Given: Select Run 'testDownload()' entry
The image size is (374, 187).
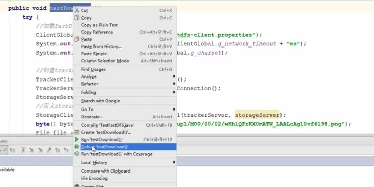Looking at the screenshot, I should (x=125, y=139).
